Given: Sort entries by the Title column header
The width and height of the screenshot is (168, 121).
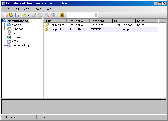Looking at the screenshot, I should pos(55,21).
